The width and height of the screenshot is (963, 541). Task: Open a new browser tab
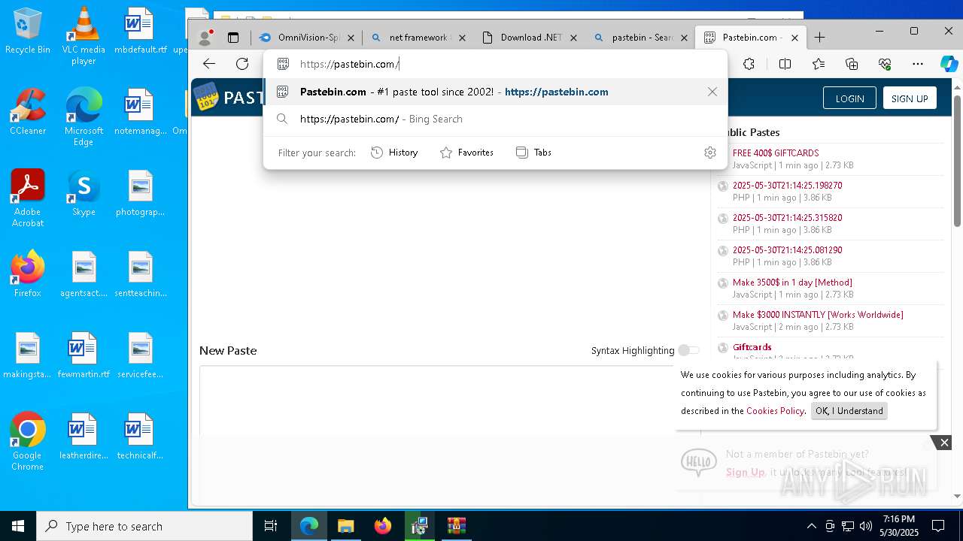tap(820, 38)
